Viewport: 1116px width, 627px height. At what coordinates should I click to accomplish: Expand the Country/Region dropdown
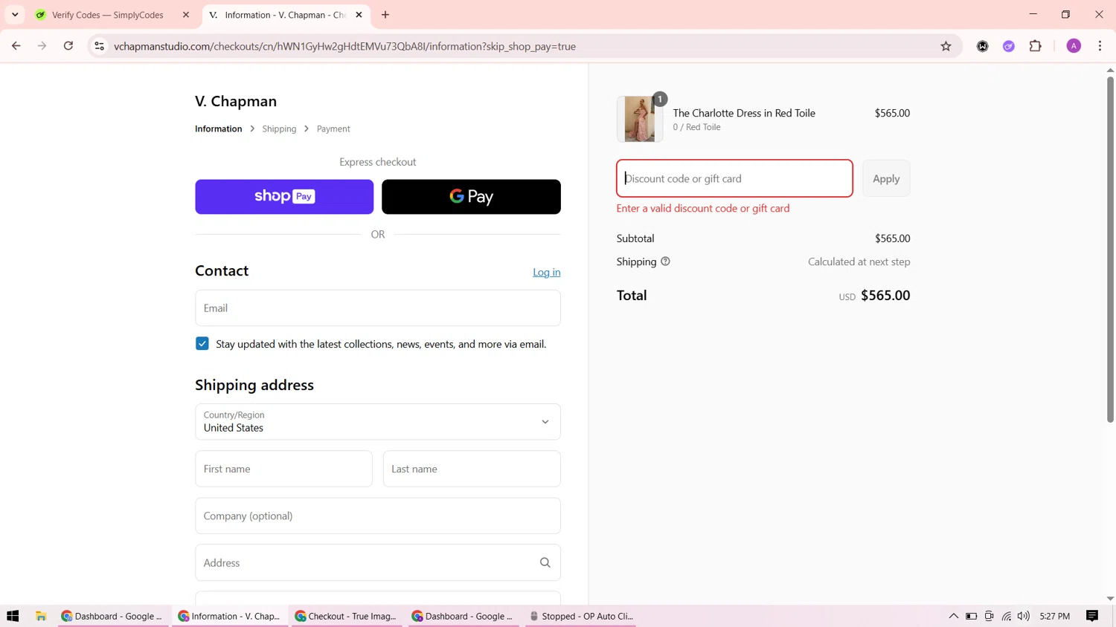[x=378, y=421]
